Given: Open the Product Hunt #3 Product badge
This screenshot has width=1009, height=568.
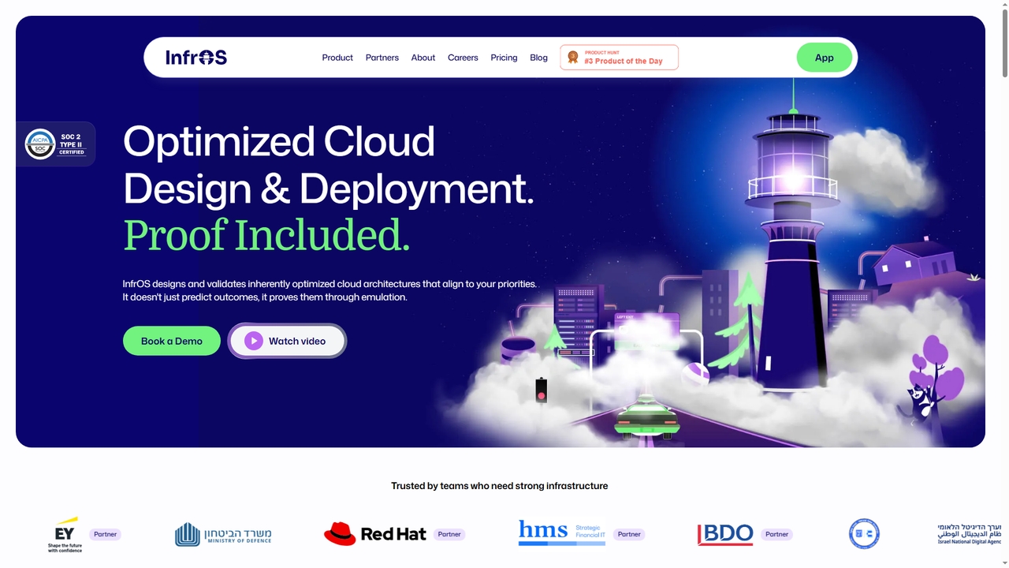Looking at the screenshot, I should click(620, 58).
